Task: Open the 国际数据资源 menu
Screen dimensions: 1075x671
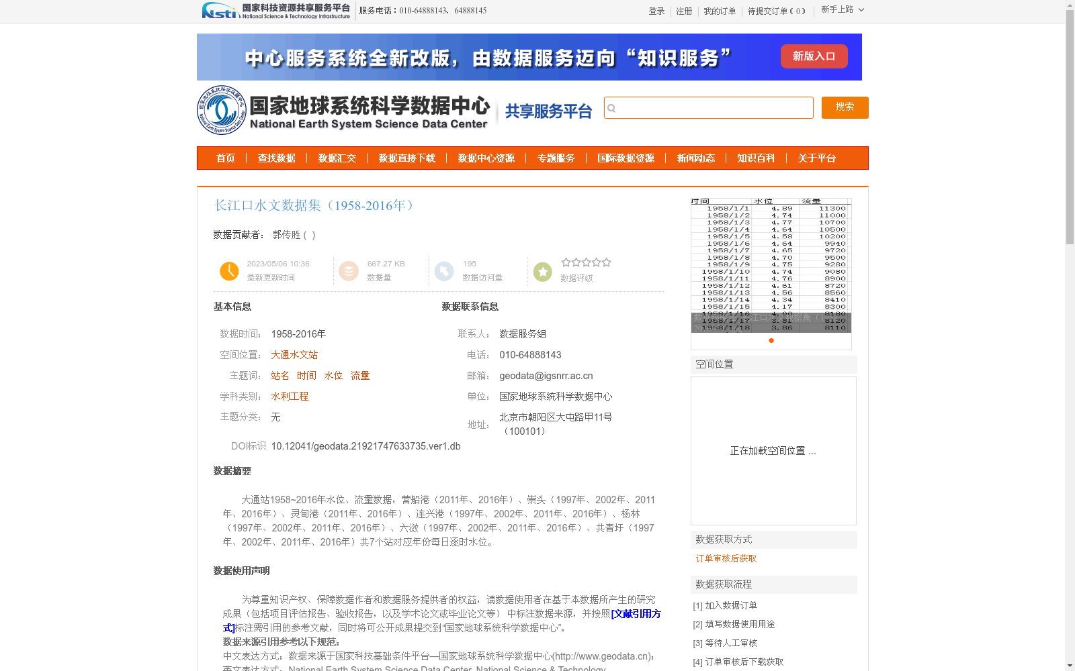Action: point(626,158)
